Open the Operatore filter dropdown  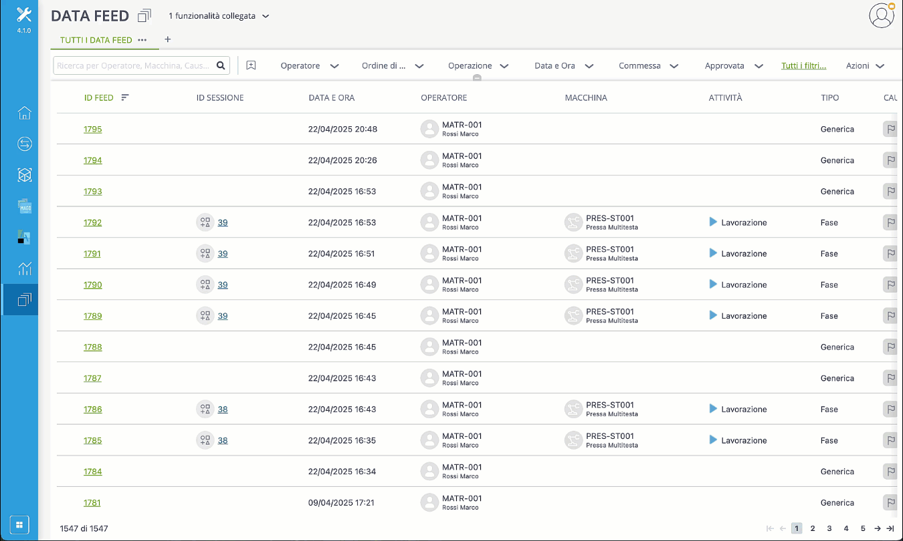tap(310, 66)
